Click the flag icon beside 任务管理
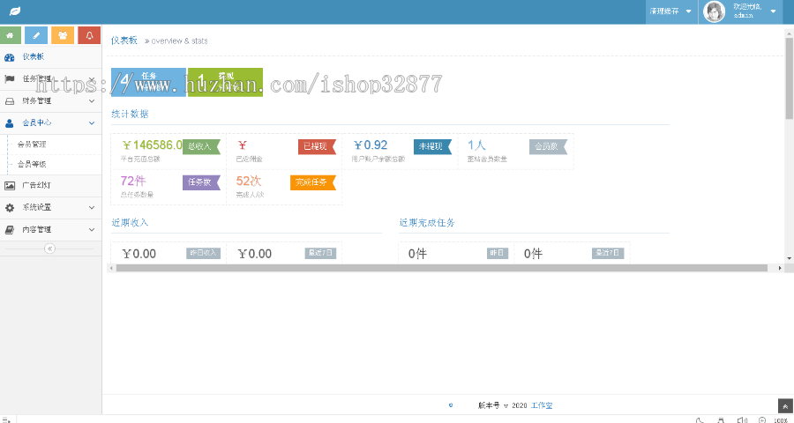This screenshot has height=423, width=794. coord(9,79)
